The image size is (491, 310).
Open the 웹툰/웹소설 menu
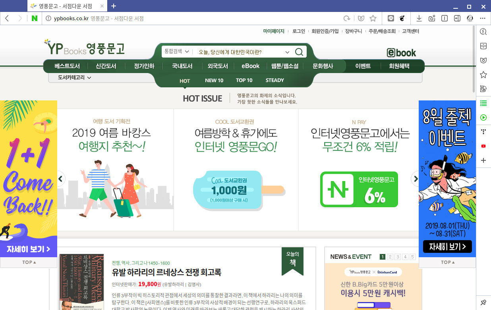pyautogui.click(x=285, y=66)
